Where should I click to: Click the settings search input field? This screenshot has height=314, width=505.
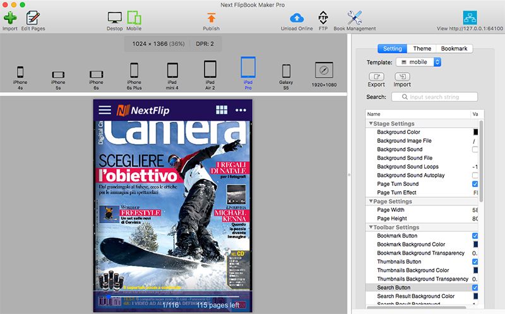(x=434, y=97)
